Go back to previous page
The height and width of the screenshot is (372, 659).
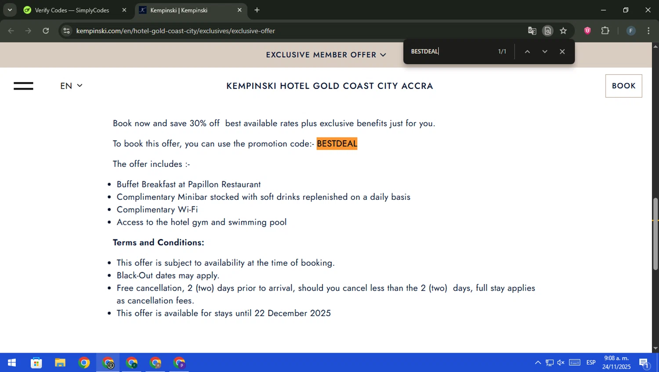(x=11, y=31)
